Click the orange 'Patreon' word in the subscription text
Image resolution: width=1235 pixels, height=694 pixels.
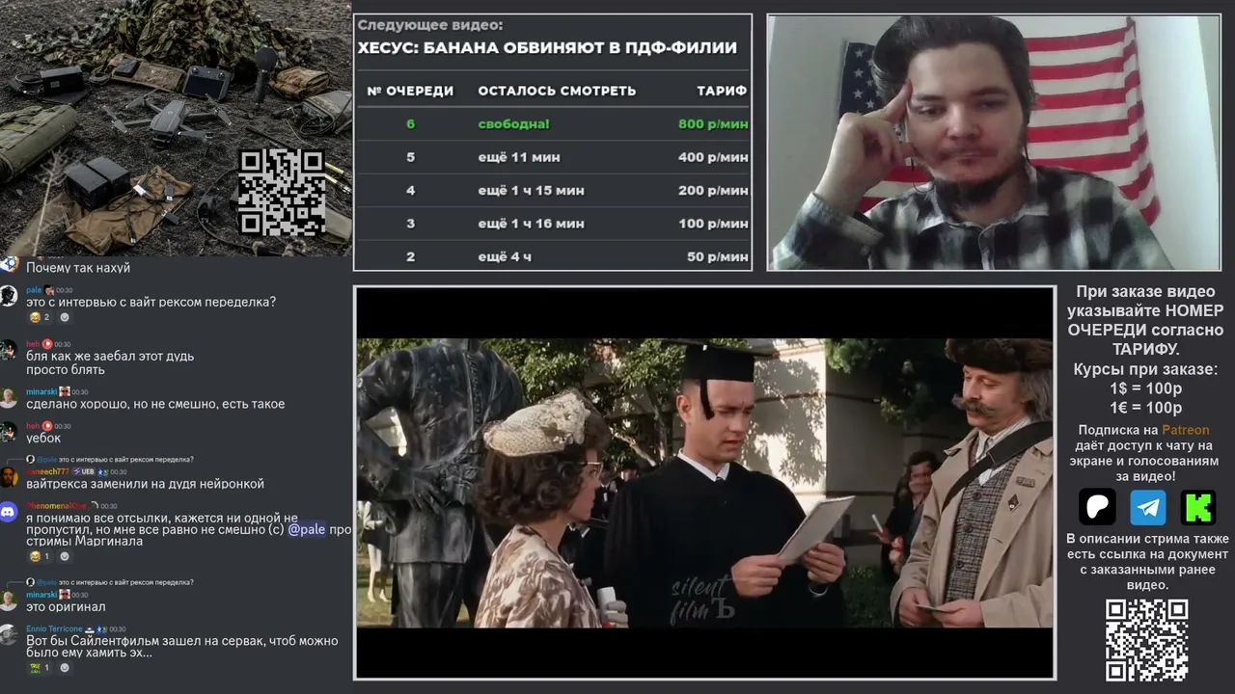click(x=1185, y=430)
